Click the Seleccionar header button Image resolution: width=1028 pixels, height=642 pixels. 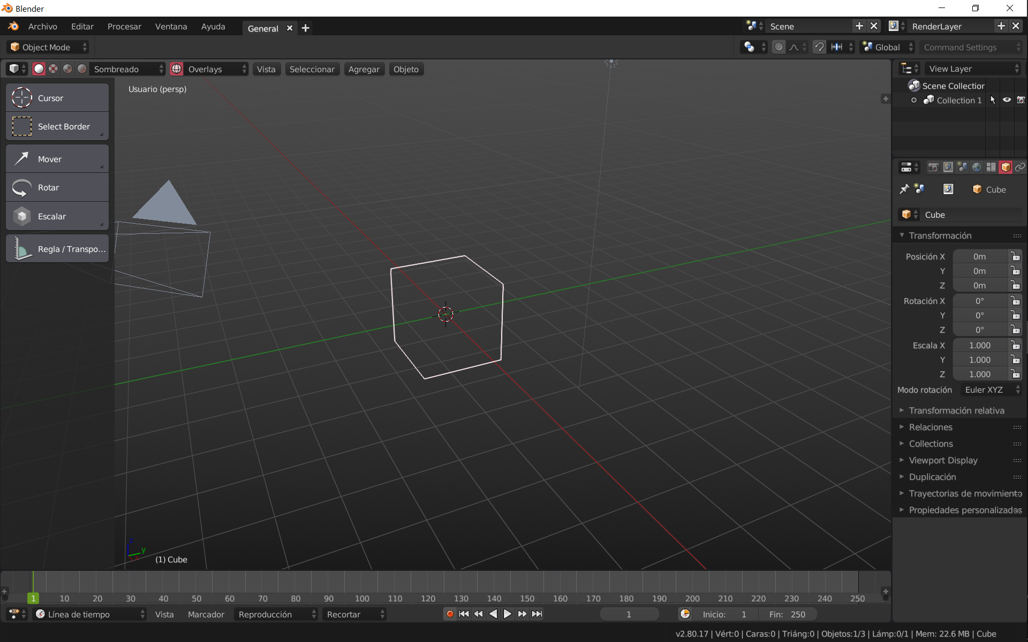point(312,69)
